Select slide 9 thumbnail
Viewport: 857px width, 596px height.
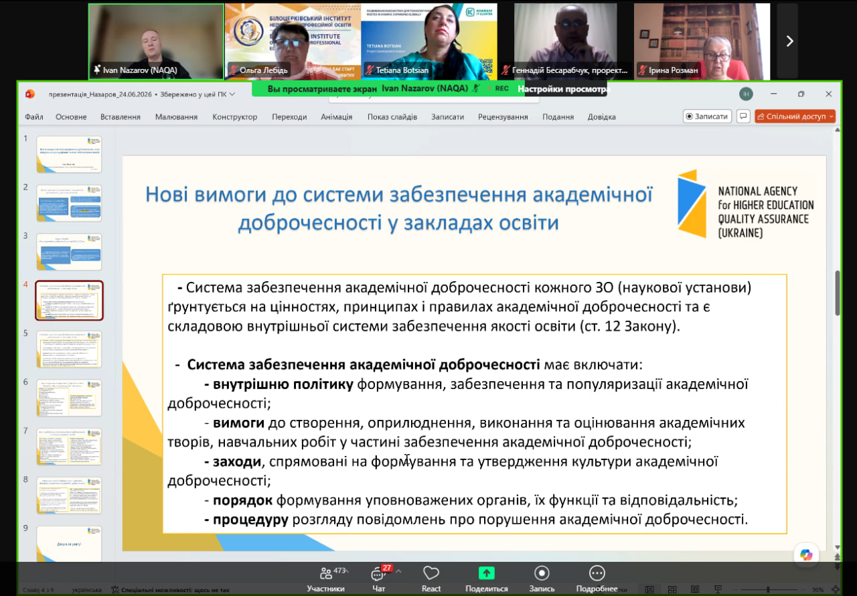tap(69, 543)
